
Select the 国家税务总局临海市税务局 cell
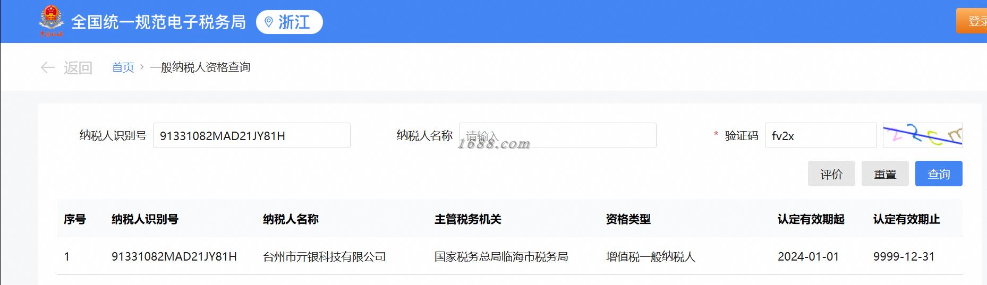[501, 256]
